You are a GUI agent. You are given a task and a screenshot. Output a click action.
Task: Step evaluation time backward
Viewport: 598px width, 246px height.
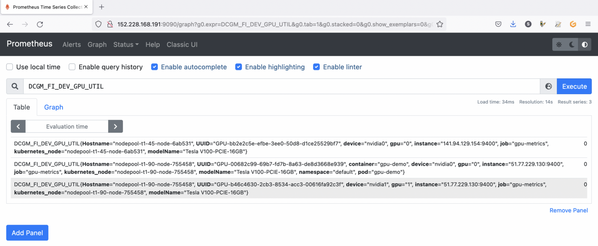[18, 127]
